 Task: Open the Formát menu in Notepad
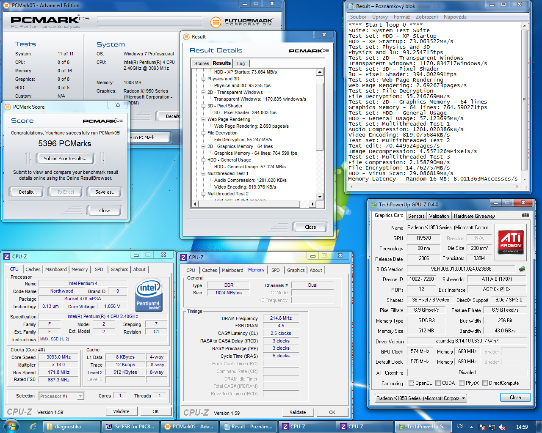402,17
